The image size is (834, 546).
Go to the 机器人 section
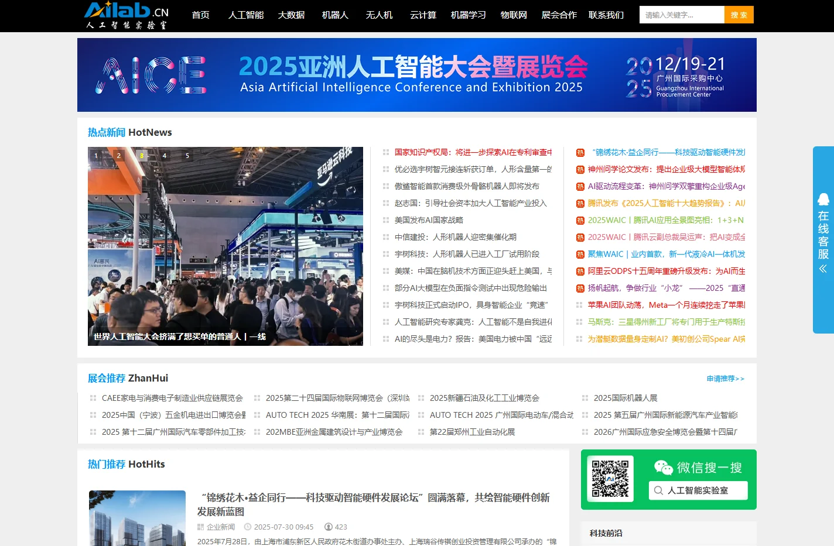[335, 15]
